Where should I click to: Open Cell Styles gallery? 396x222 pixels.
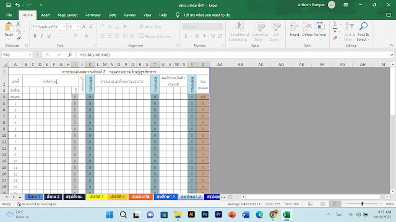point(275,31)
